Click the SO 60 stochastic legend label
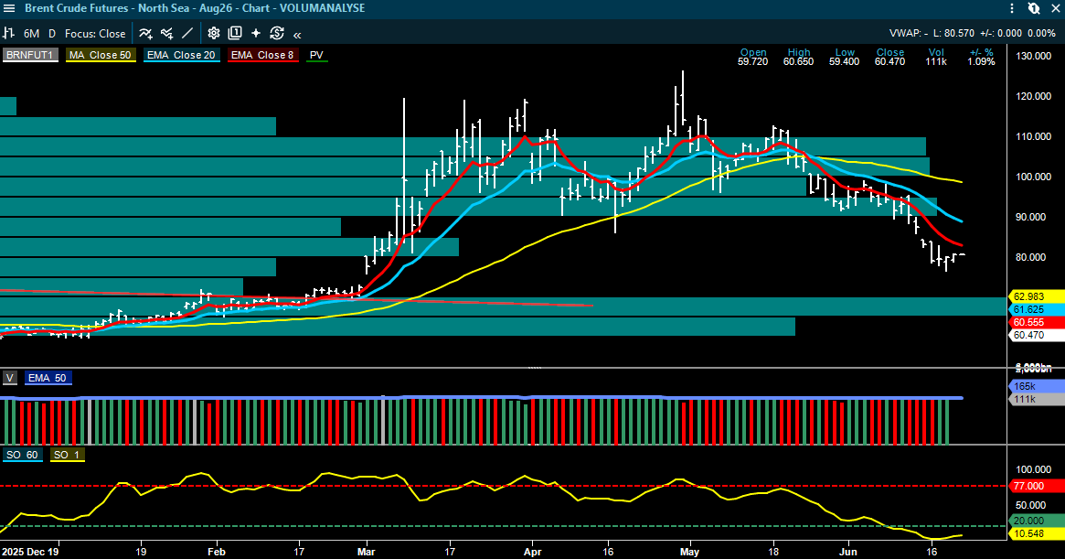Image resolution: width=1065 pixels, height=559 pixels. coord(23,455)
